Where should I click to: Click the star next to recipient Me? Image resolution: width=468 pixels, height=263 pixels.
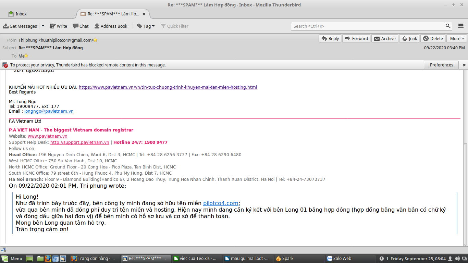(26, 56)
